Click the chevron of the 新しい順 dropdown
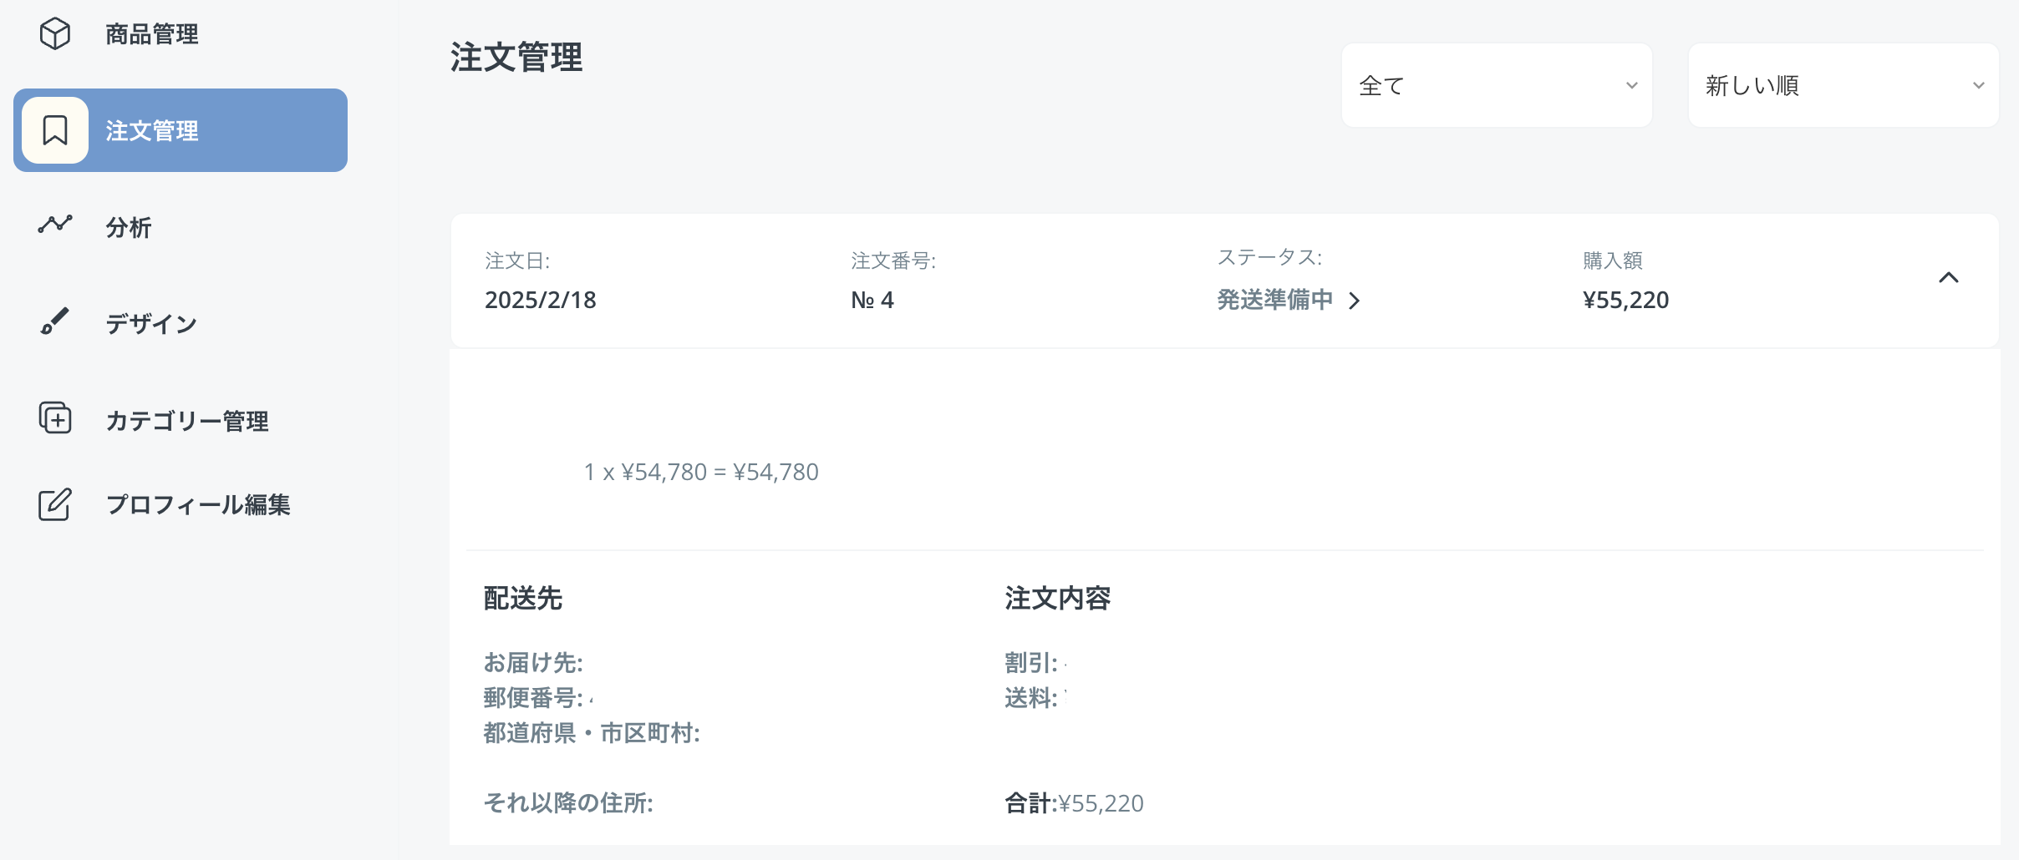The width and height of the screenshot is (2019, 860). point(1978,85)
